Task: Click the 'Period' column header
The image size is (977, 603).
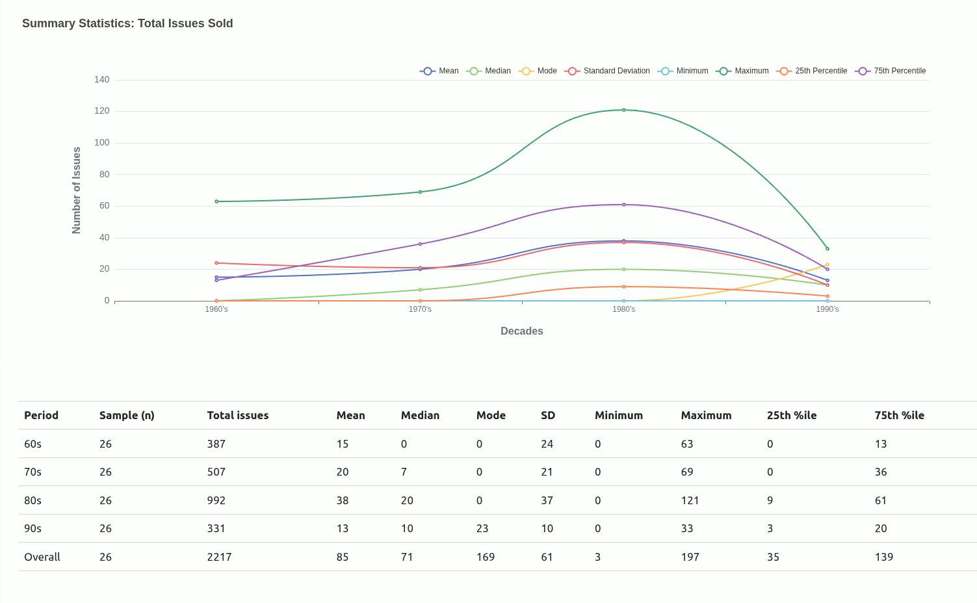Action: (x=41, y=415)
